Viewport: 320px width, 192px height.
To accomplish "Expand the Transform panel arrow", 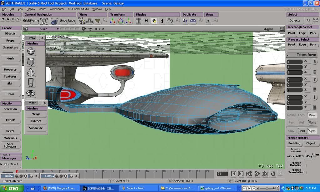I will (288, 55).
